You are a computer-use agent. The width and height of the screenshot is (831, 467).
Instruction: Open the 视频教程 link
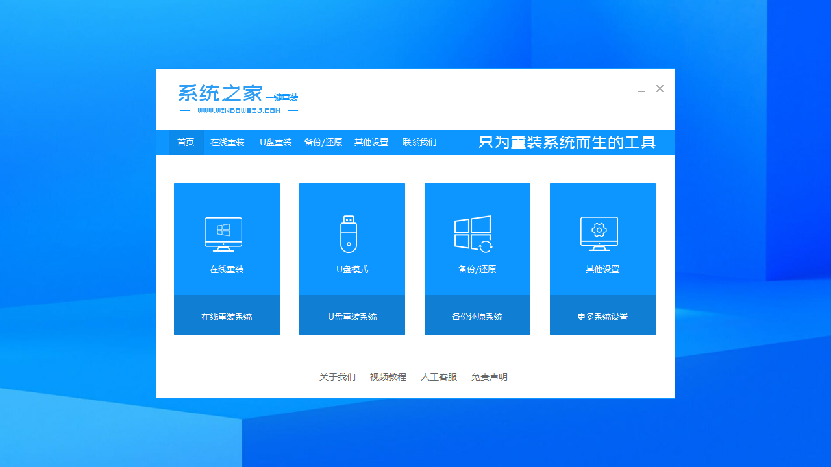pyautogui.click(x=388, y=377)
